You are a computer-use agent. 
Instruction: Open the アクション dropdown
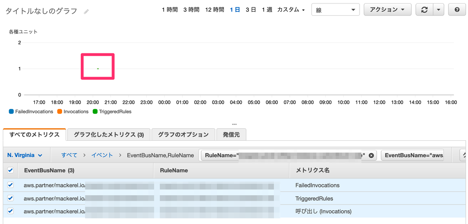[x=387, y=9]
